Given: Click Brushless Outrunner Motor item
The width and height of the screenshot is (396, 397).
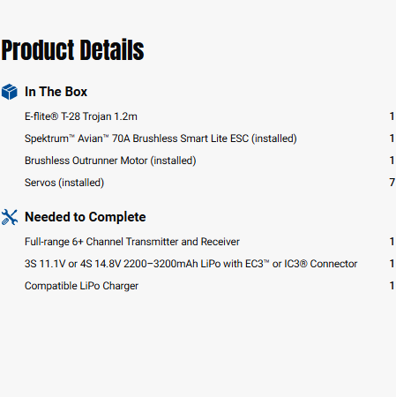Looking at the screenshot, I should [x=110, y=161].
